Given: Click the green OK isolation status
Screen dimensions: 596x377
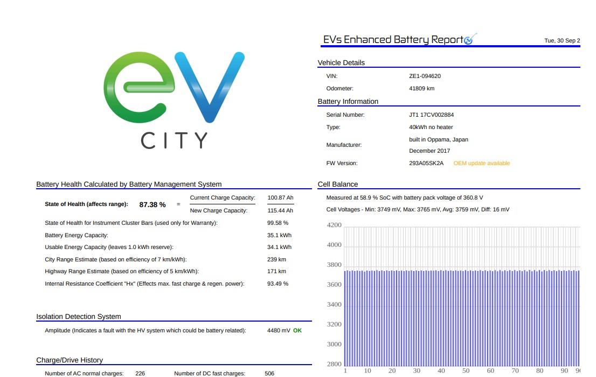Looking at the screenshot, I should pyautogui.click(x=297, y=331).
